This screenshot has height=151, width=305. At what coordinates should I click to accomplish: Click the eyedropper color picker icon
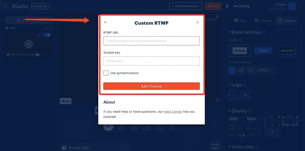pos(242,71)
